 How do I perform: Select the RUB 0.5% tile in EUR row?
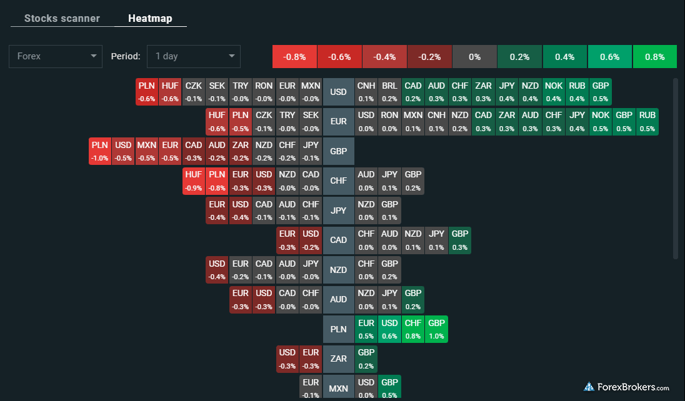pos(647,122)
